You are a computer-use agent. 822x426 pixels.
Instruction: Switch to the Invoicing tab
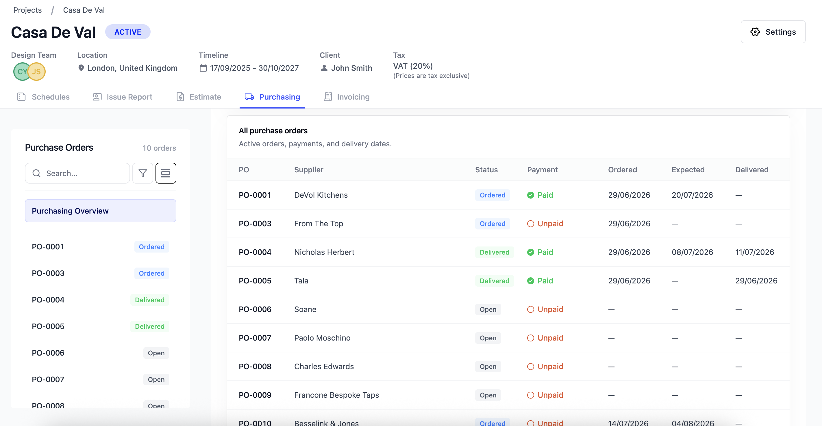[x=347, y=97]
